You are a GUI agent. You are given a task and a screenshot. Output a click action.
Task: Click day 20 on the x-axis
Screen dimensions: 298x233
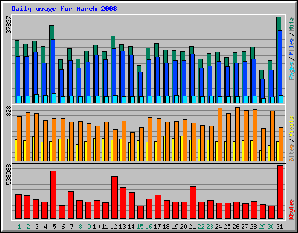[183, 227]
